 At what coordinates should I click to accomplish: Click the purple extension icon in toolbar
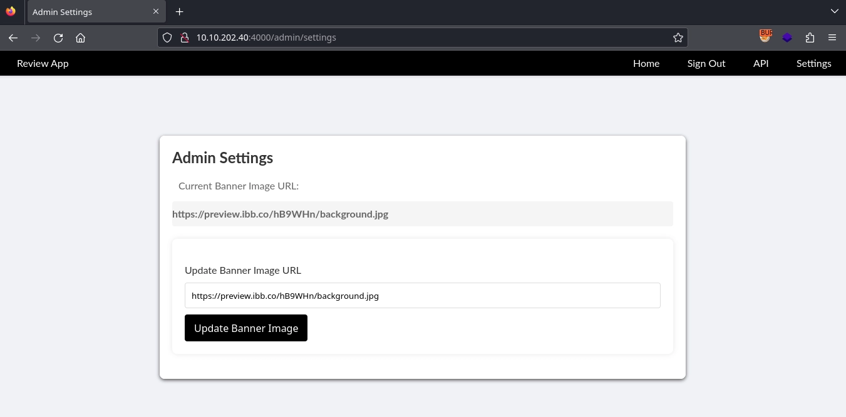pyautogui.click(x=787, y=38)
